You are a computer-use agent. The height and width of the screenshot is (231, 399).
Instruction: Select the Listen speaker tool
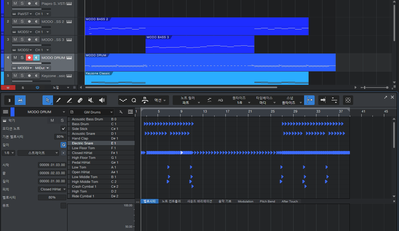pyautogui.click(x=102, y=100)
